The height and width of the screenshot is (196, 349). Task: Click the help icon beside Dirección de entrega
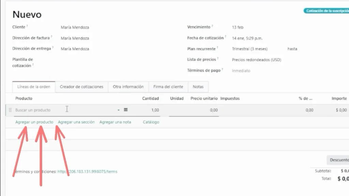tap(53, 48)
